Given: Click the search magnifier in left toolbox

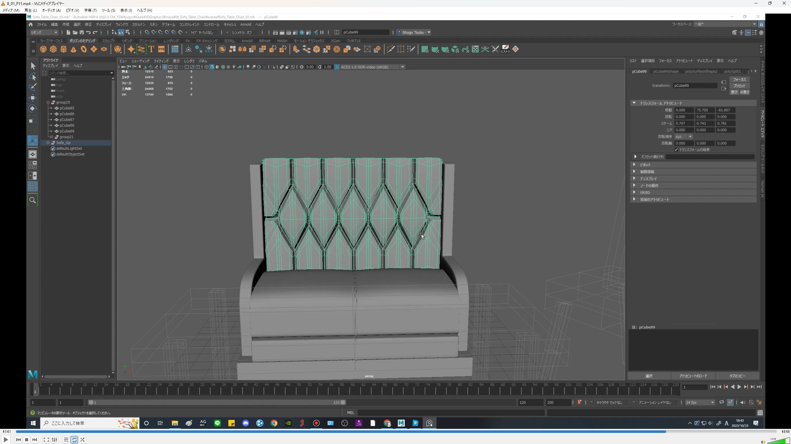Looking at the screenshot, I should (x=32, y=200).
